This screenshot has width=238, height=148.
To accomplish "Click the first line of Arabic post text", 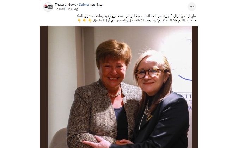I will (136, 16).
